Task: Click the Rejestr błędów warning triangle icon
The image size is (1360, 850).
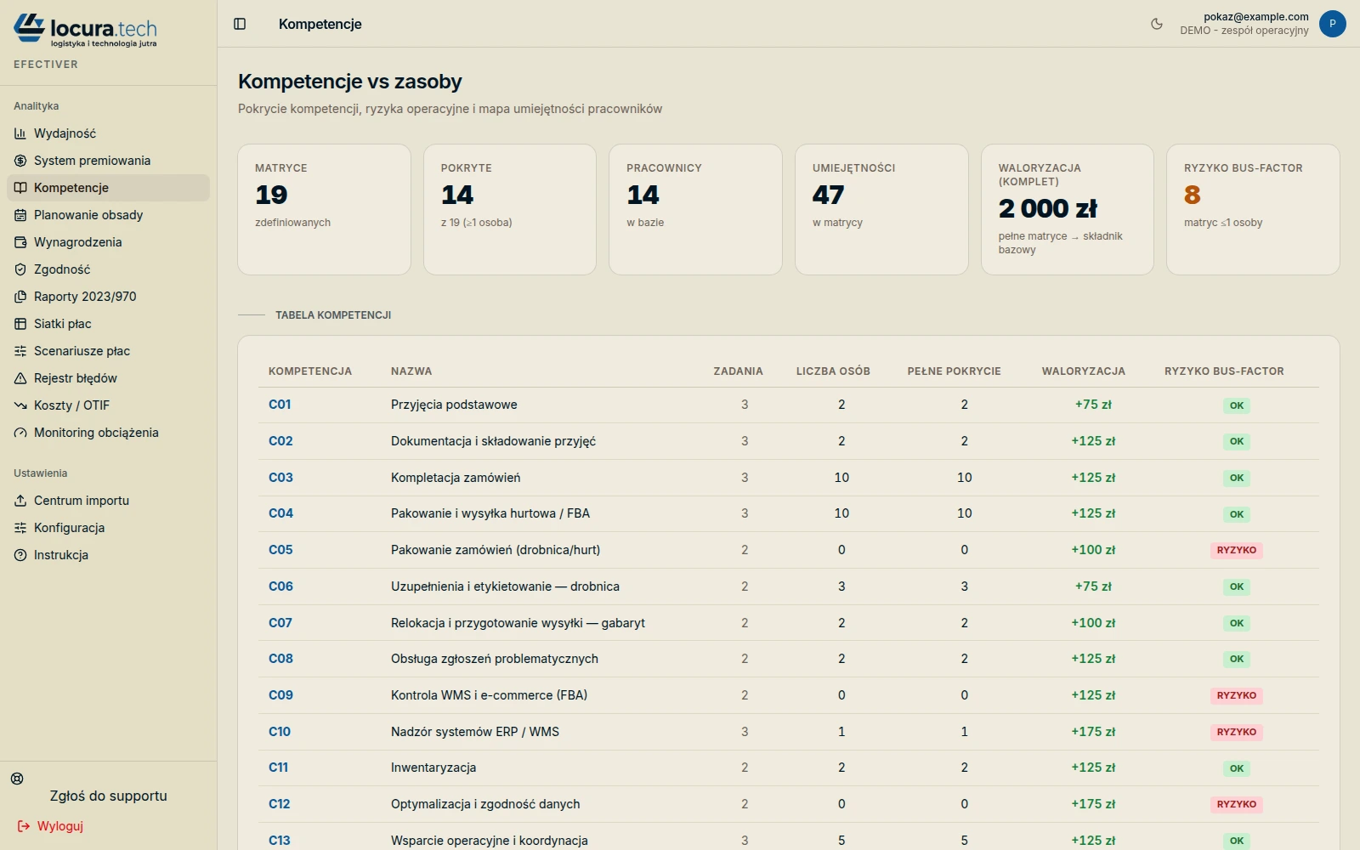Action: click(x=20, y=378)
